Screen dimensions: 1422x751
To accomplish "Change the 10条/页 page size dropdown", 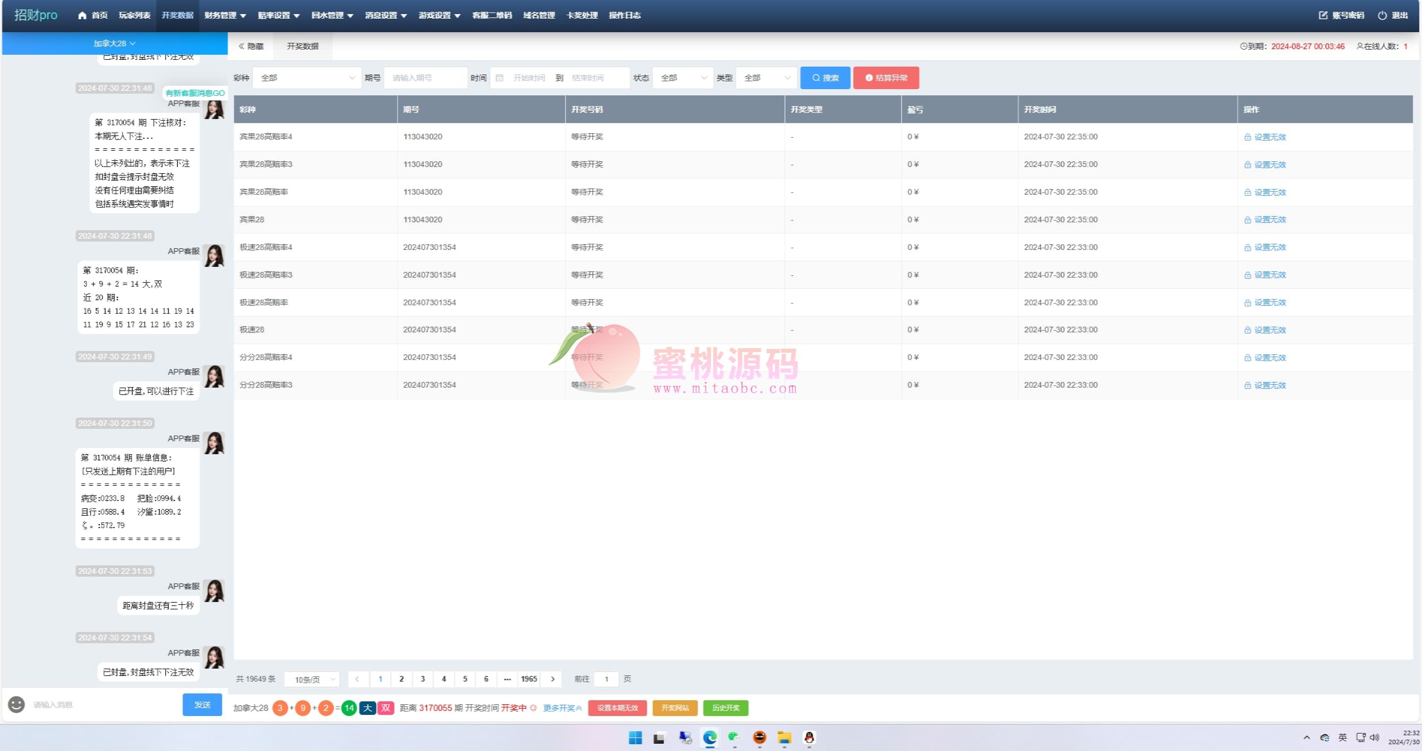I will tap(312, 679).
